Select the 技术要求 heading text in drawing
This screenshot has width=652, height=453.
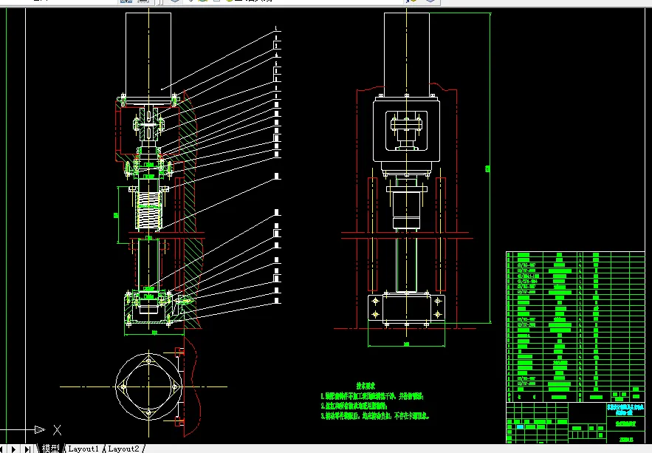366,386
